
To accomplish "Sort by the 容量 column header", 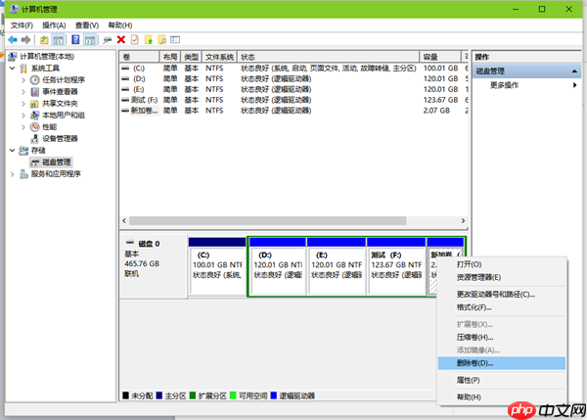I will click(x=440, y=57).
